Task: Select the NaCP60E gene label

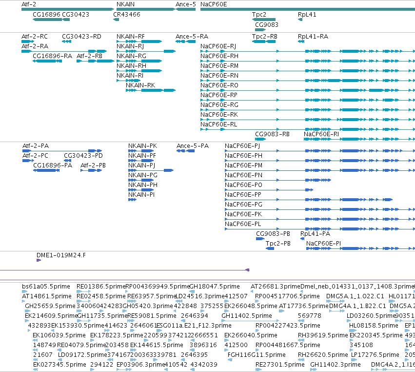Action: [x=213, y=4]
